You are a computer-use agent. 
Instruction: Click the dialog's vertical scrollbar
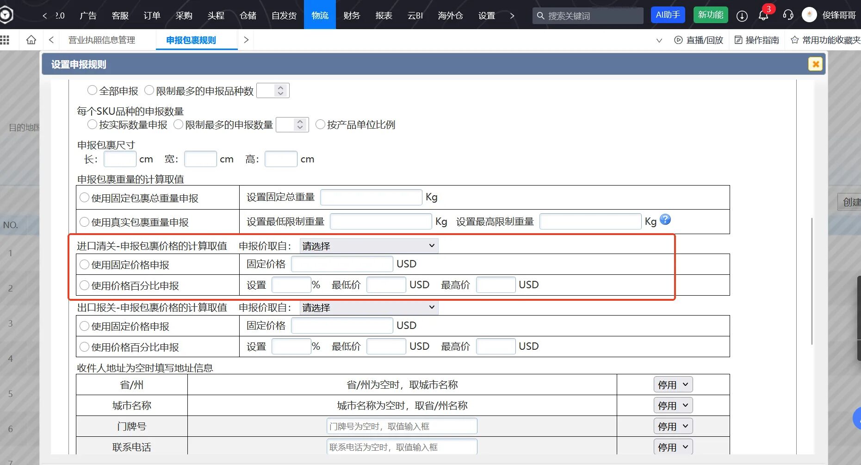(812, 281)
